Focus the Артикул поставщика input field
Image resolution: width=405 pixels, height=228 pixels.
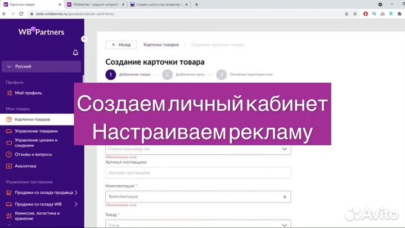198,173
